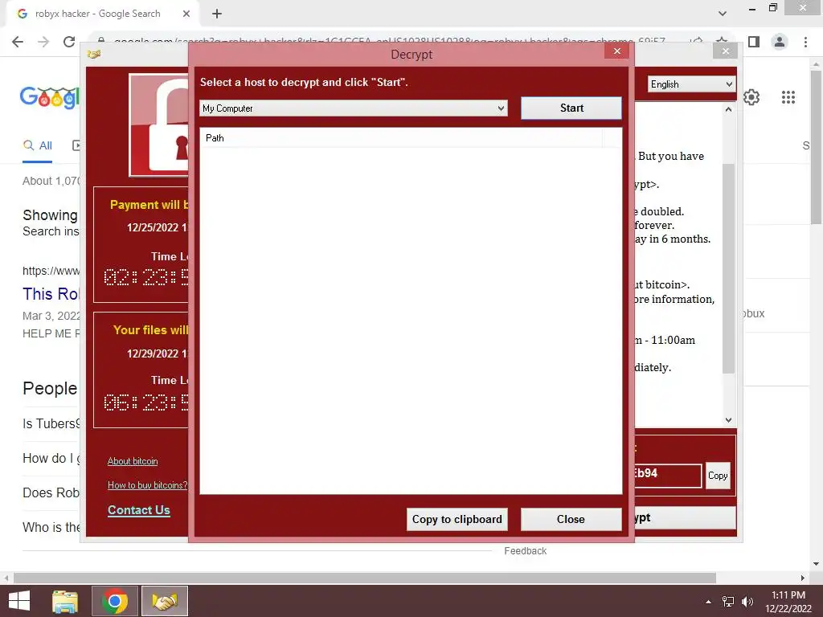Click the bitcoin address field ending b94

pyautogui.click(x=668, y=476)
